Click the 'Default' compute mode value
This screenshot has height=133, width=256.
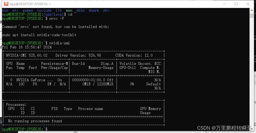click(x=153, y=84)
